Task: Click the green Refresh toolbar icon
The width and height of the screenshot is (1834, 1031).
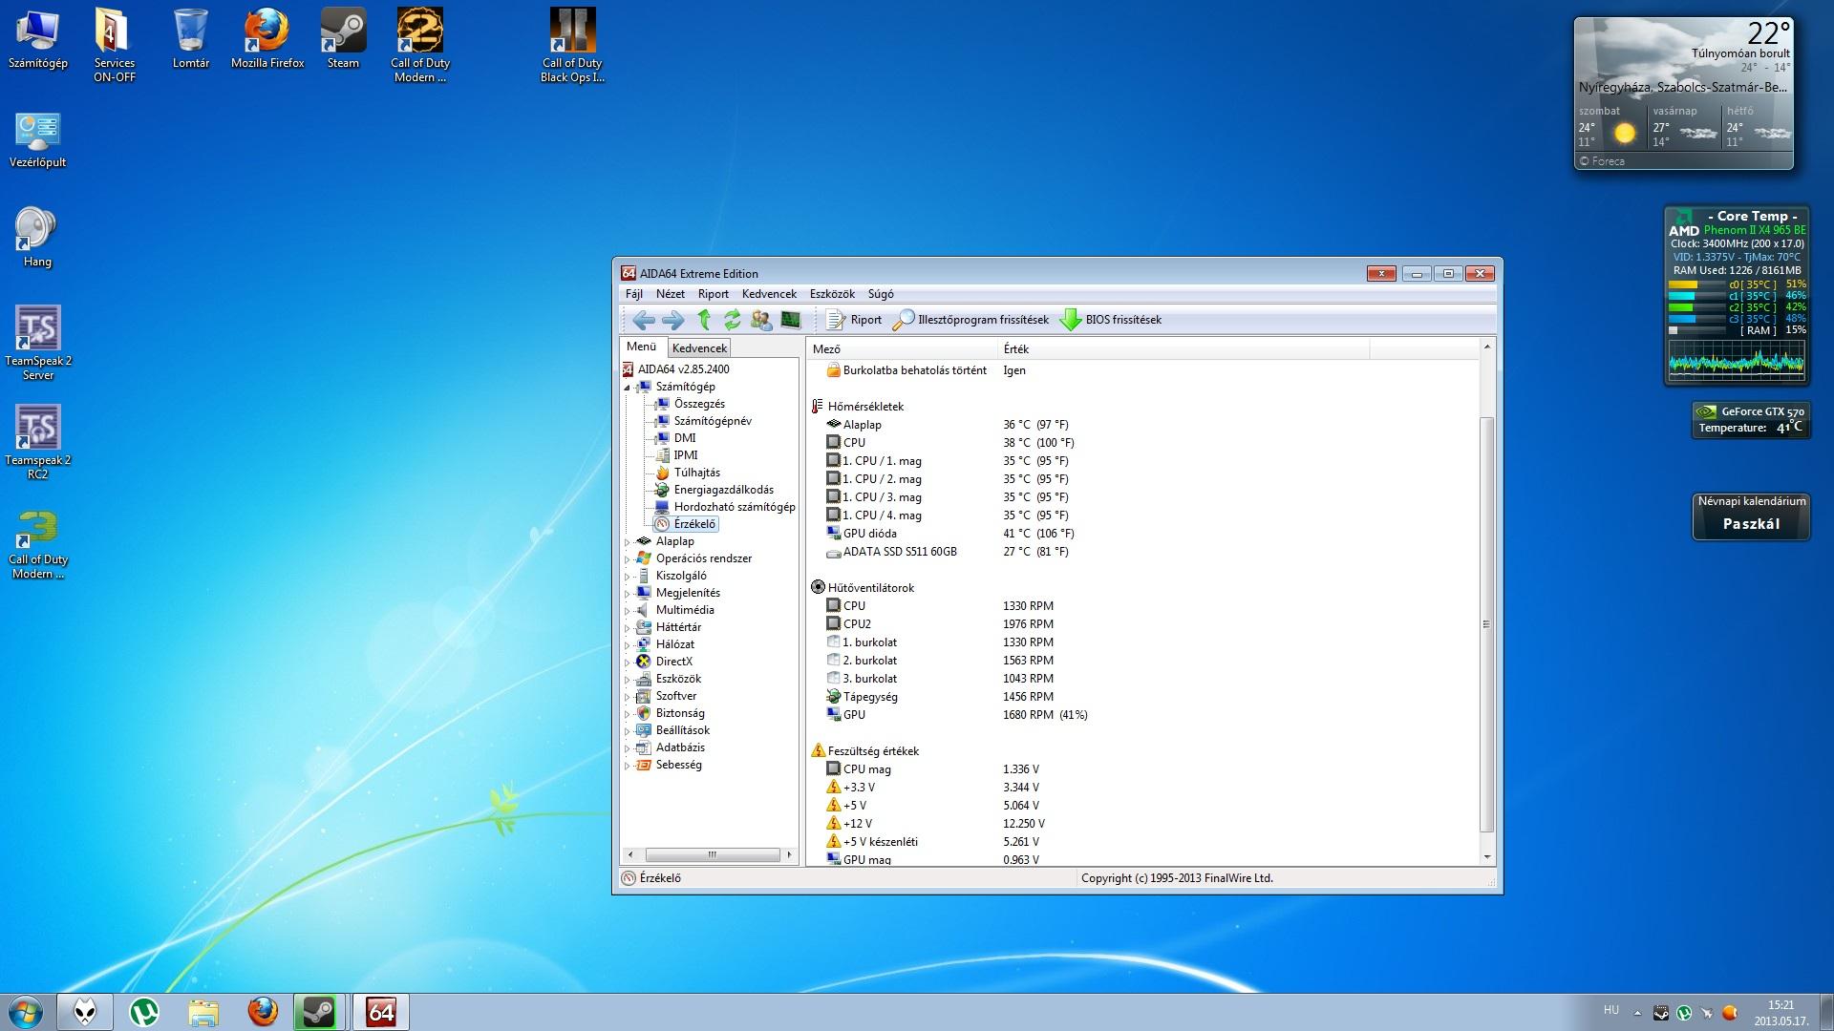Action: coord(732,320)
